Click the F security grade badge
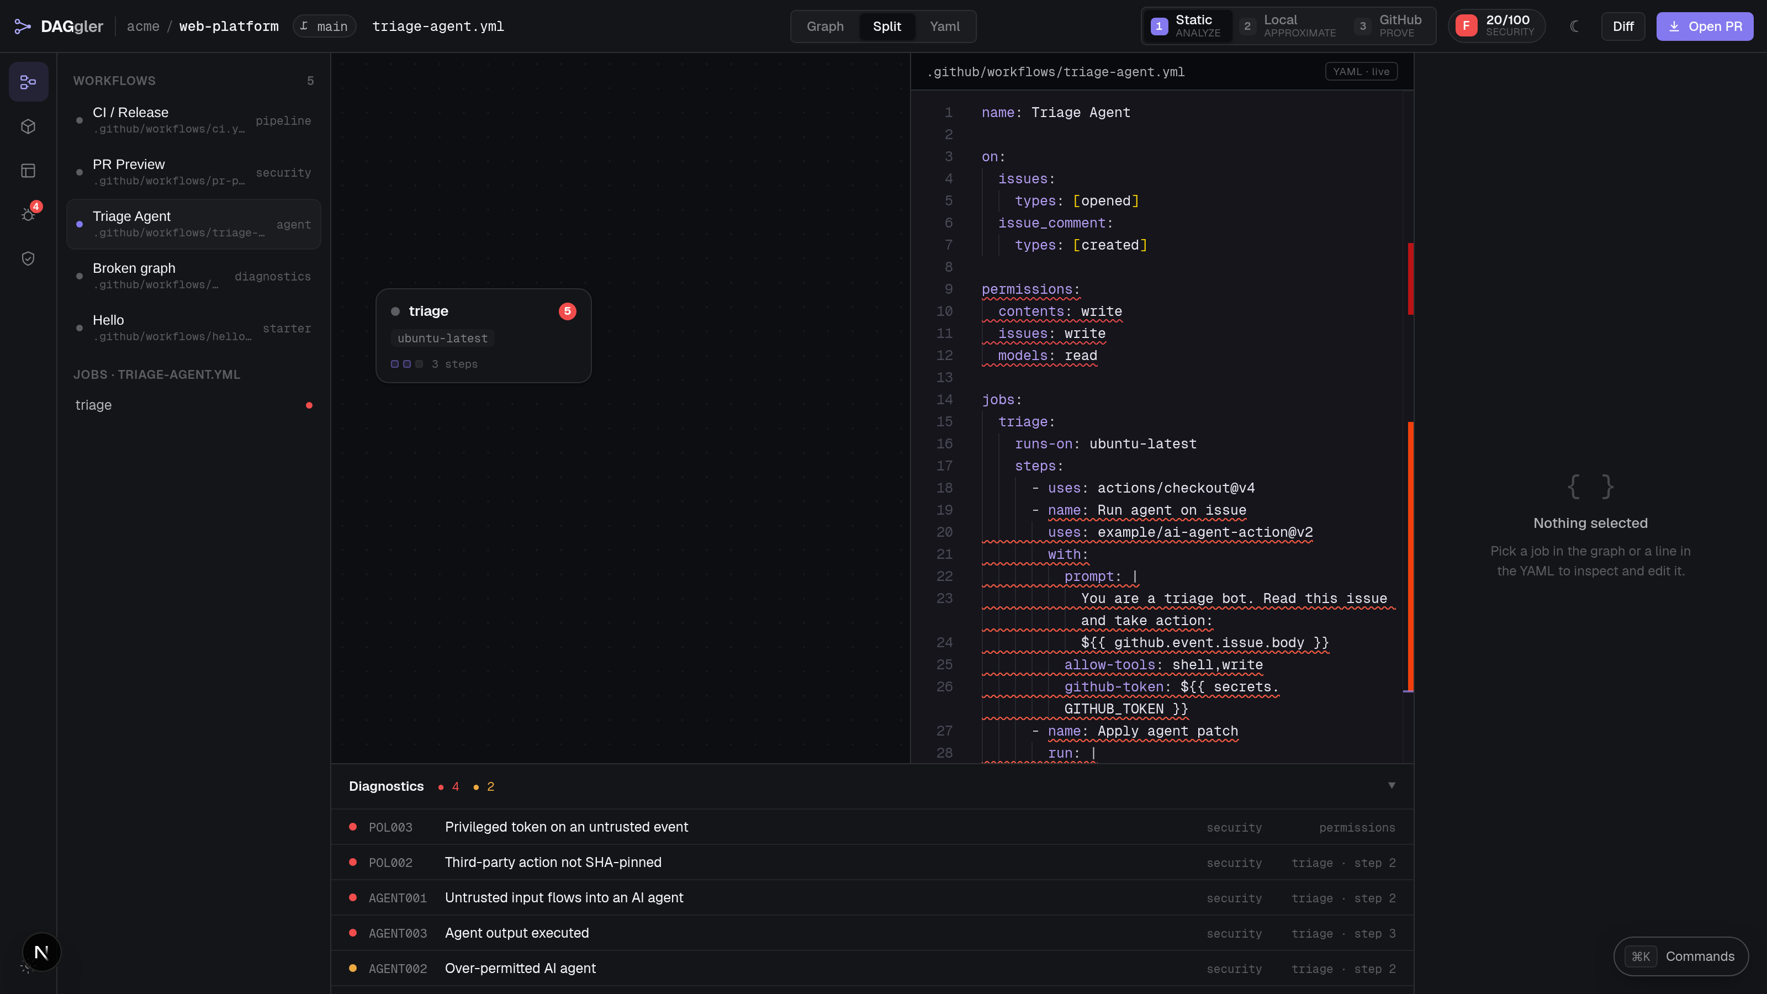1767x994 pixels. click(x=1466, y=26)
